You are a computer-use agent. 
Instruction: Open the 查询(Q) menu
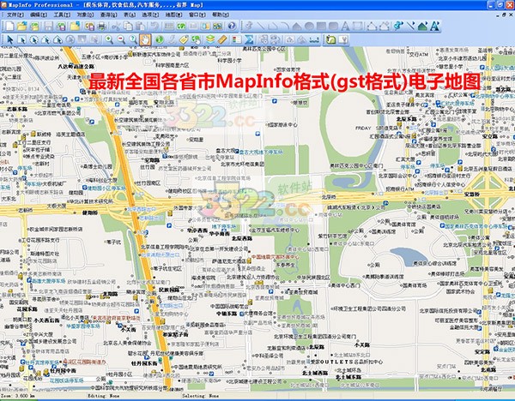point(109,15)
